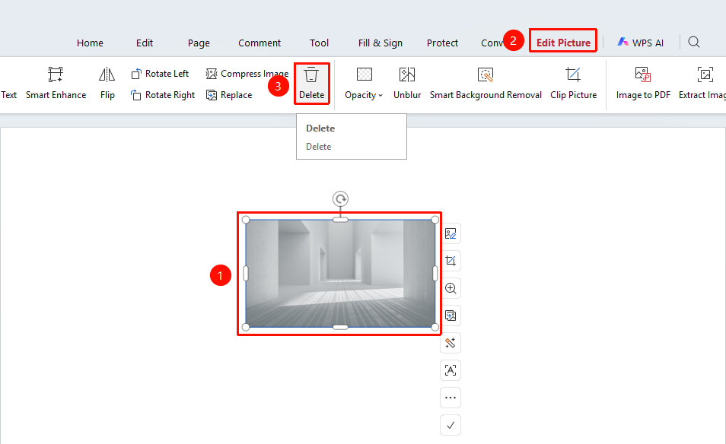This screenshot has width=726, height=444.
Task: Open the Edit tab
Action: pyautogui.click(x=145, y=43)
